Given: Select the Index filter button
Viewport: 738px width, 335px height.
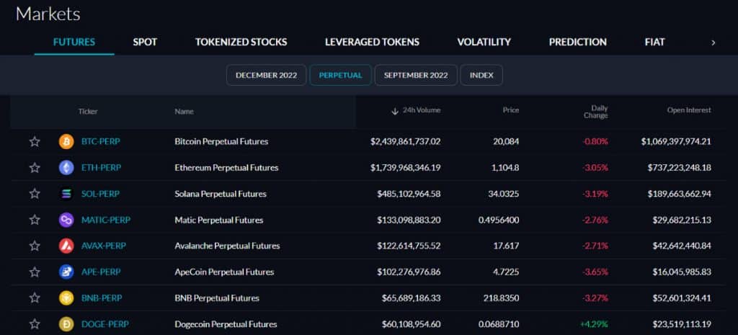Looking at the screenshot, I should [481, 75].
